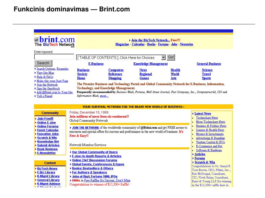
Task: Open the Reference category
Action: click(115, 74)
